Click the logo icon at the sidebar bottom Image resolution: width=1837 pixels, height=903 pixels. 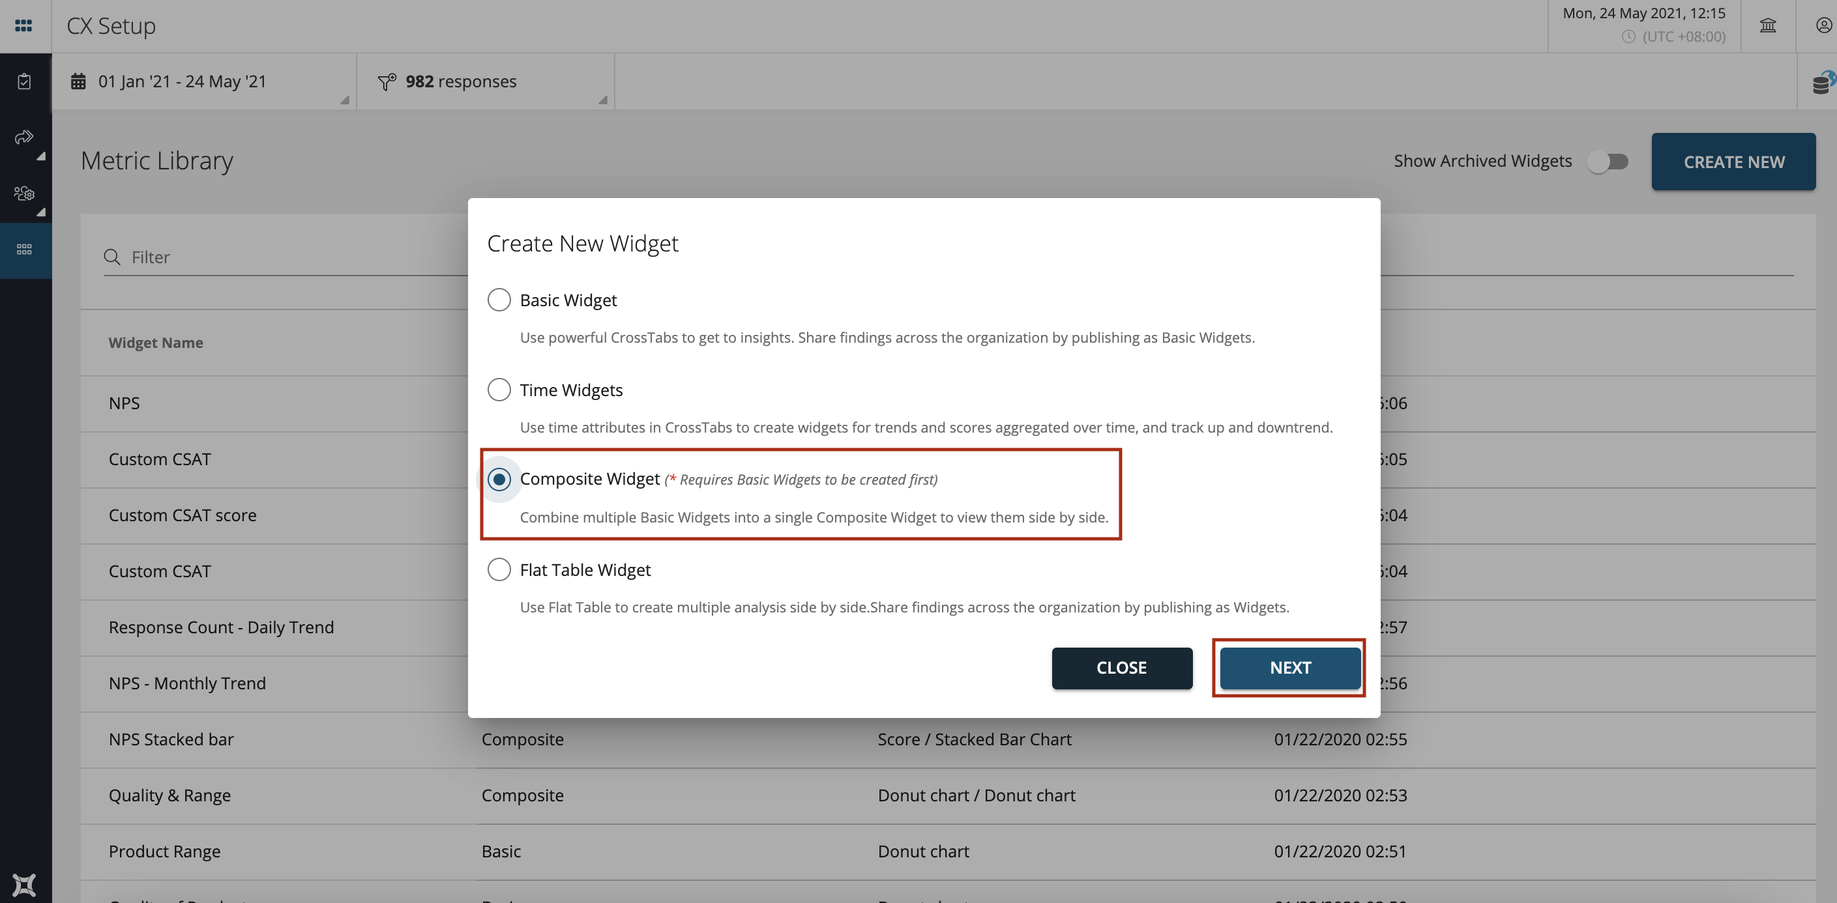pyautogui.click(x=23, y=885)
